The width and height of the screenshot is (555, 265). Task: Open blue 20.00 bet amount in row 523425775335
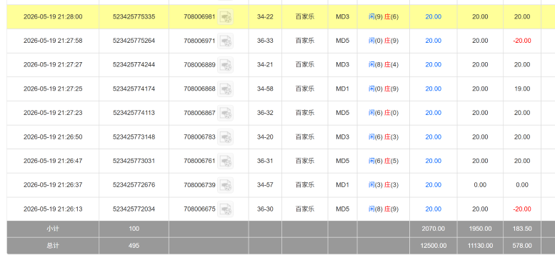(x=434, y=16)
